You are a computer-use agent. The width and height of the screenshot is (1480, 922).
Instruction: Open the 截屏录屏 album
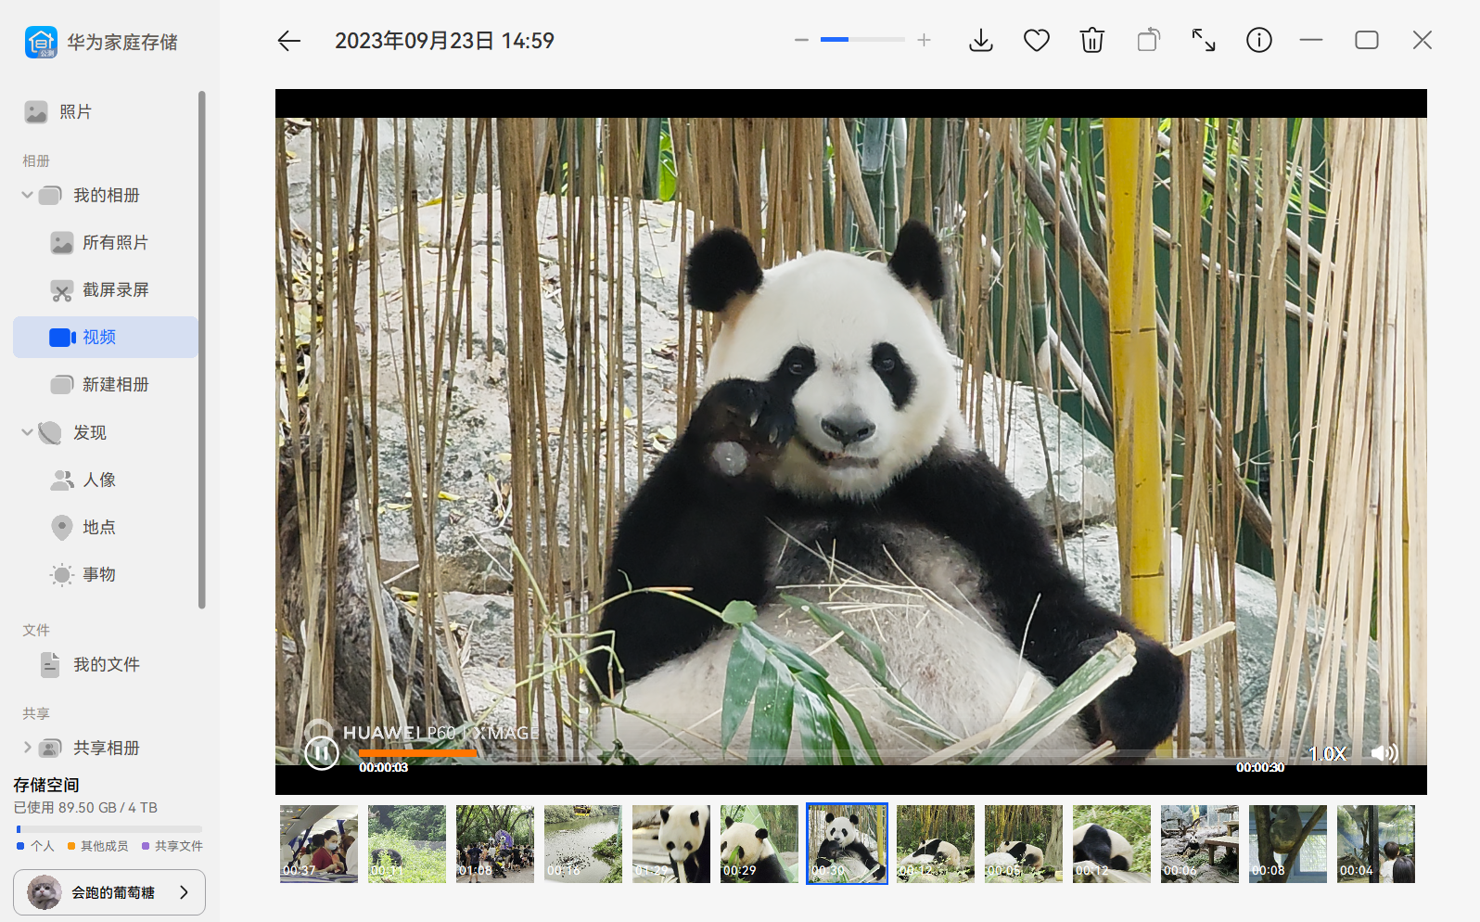coord(115,290)
